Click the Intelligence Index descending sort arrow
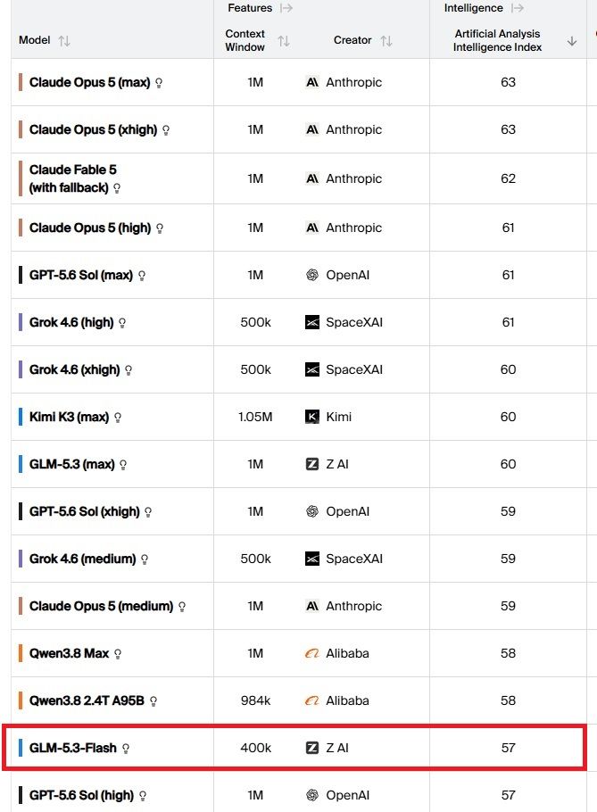 tap(572, 41)
